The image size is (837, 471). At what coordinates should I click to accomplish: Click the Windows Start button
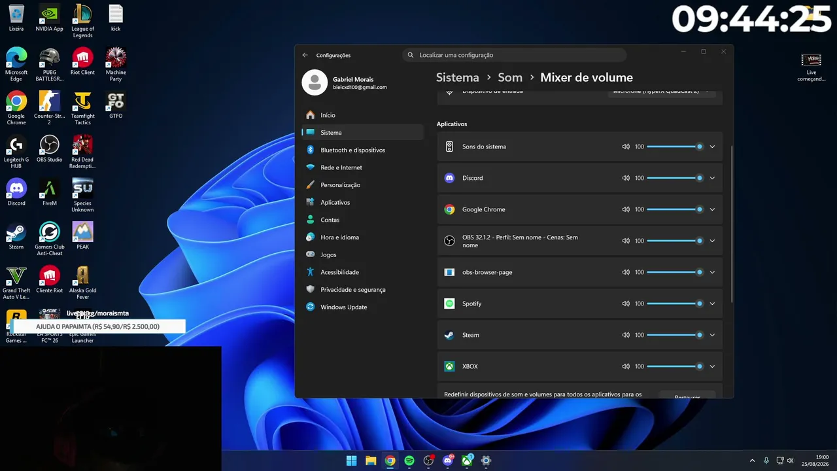(352, 461)
